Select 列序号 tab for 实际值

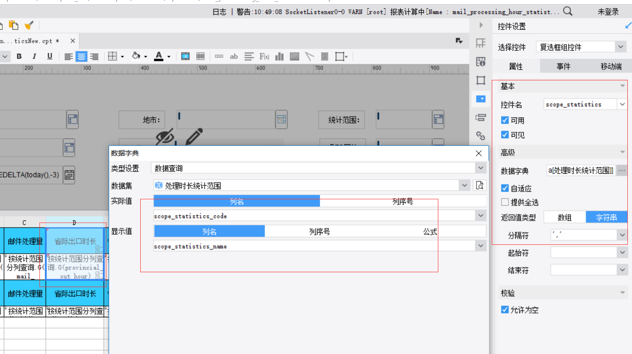coord(403,201)
